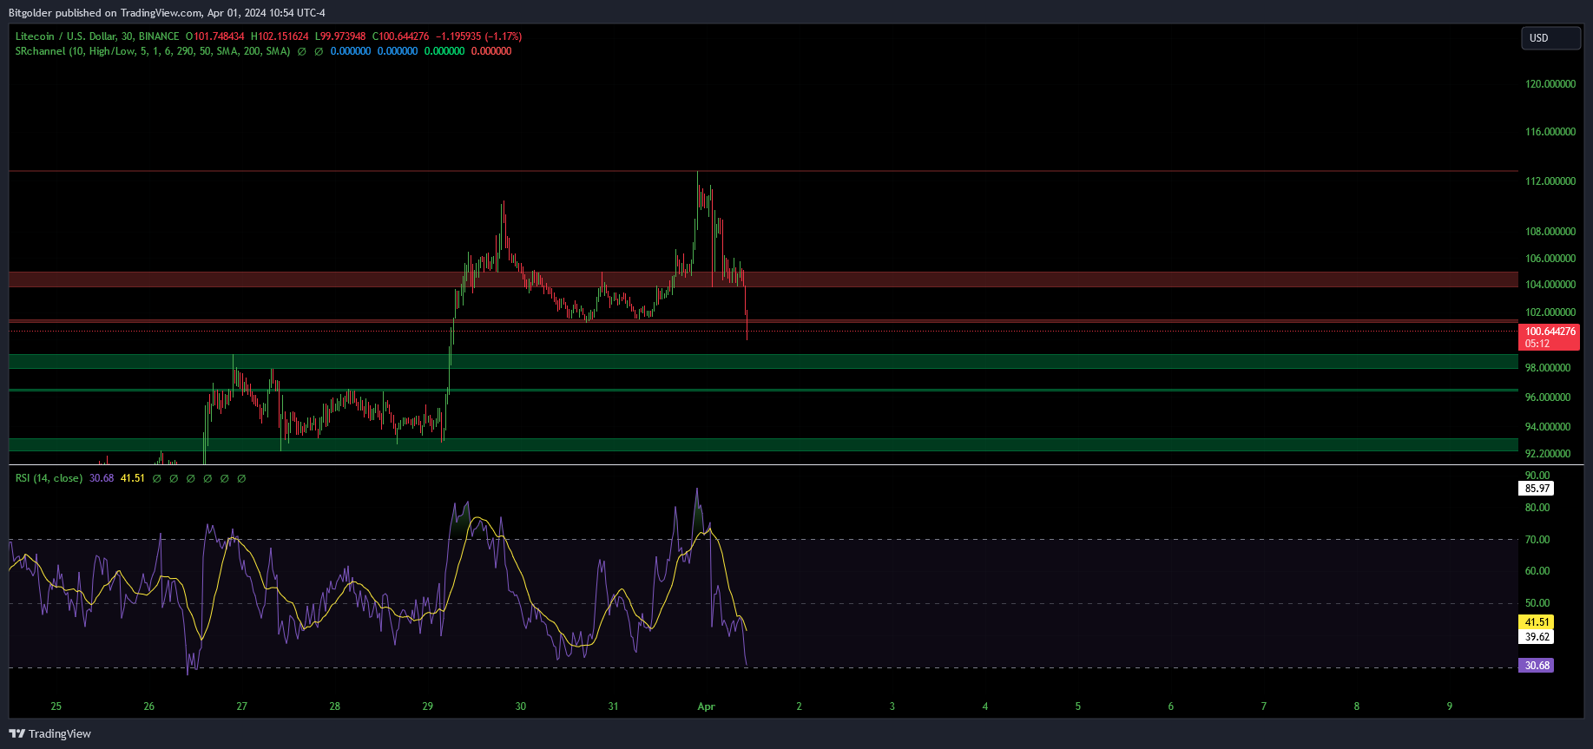Screen dimensions: 1593x749
Task: Click the 120.000000 price axis label
Action: coord(1550,84)
